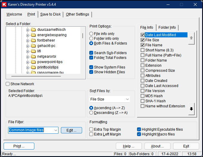This screenshot has height=157, width=203.
Task: Choose Ascending (A --> Z) sort order
Action: coord(91,108)
